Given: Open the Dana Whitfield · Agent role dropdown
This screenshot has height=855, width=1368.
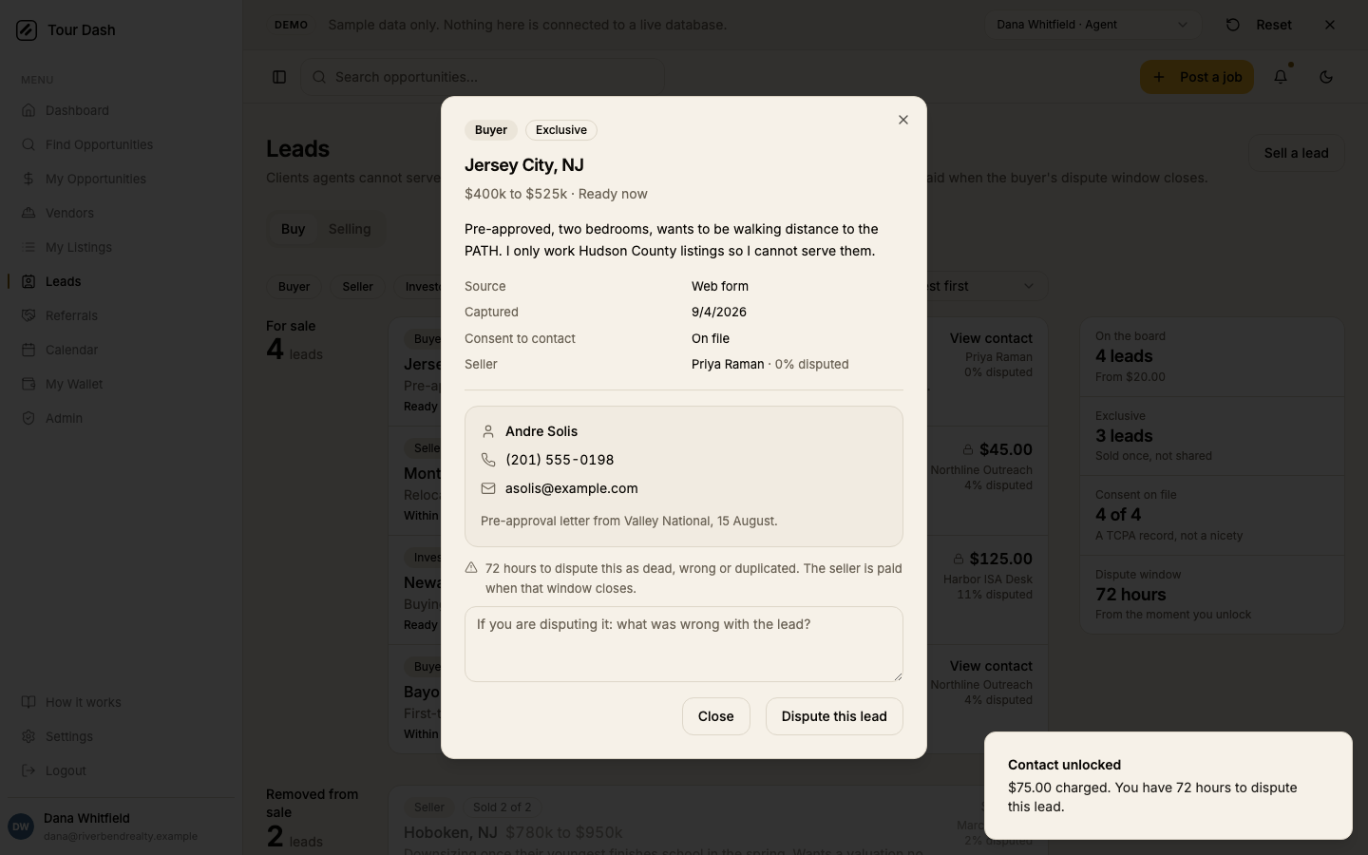Looking at the screenshot, I should point(1092,25).
